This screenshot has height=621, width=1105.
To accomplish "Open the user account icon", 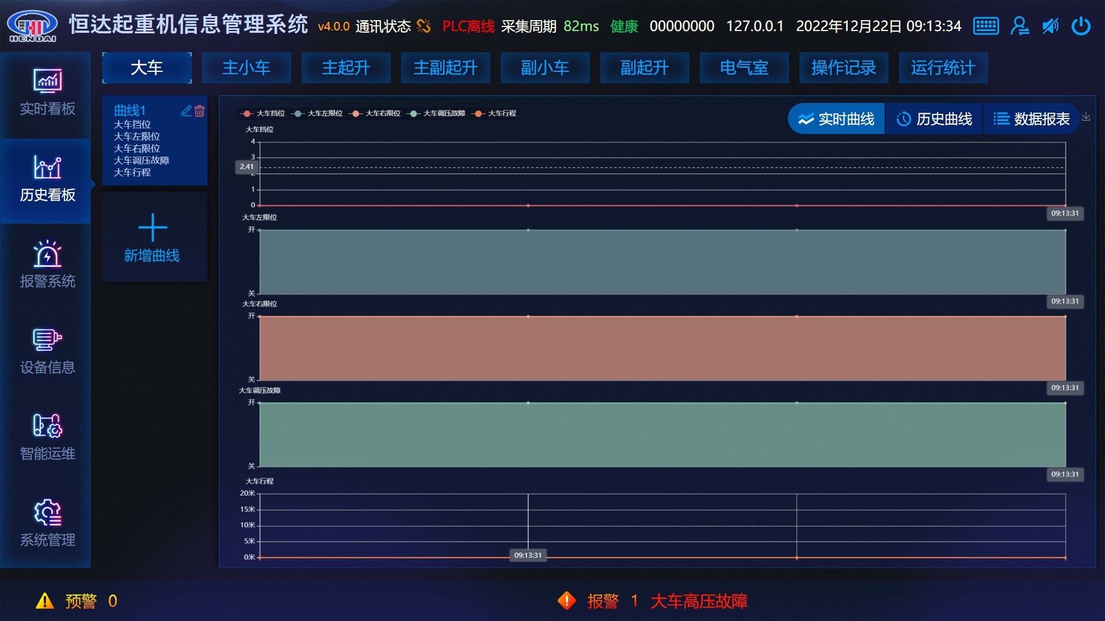I will [x=1020, y=26].
